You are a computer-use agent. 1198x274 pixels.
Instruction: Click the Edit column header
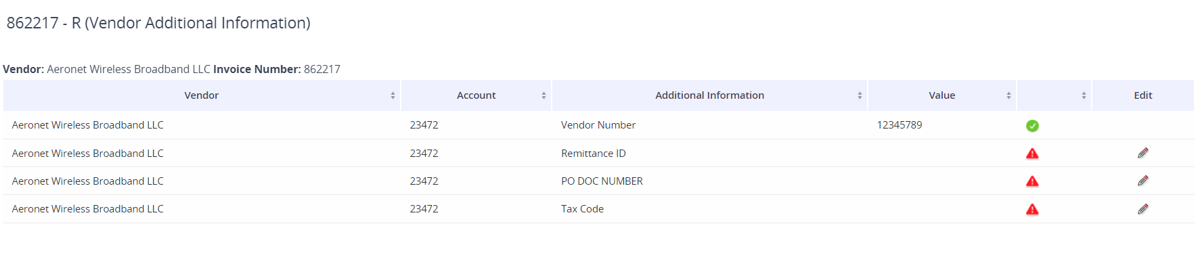[x=1143, y=95]
